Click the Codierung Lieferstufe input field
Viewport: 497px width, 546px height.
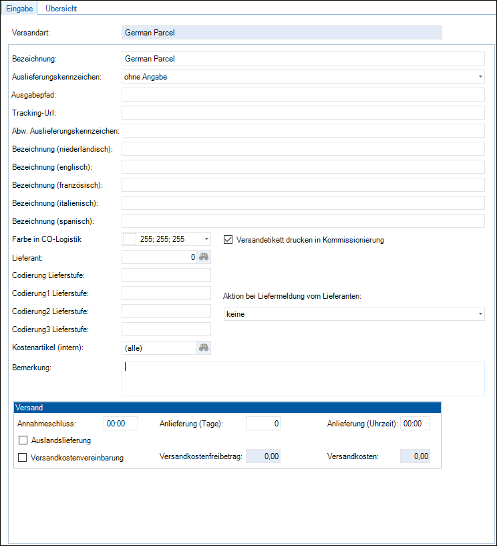(166, 275)
